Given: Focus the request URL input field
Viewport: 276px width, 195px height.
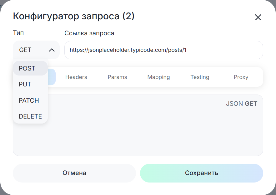Looking at the screenshot, I should click(163, 50).
